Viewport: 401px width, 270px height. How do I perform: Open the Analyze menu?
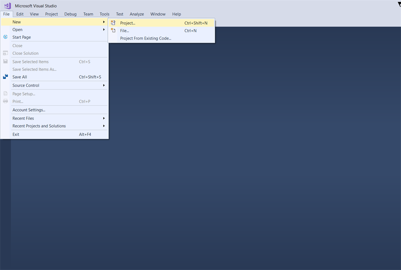[x=137, y=14]
